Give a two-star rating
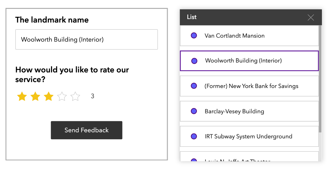 click(35, 96)
